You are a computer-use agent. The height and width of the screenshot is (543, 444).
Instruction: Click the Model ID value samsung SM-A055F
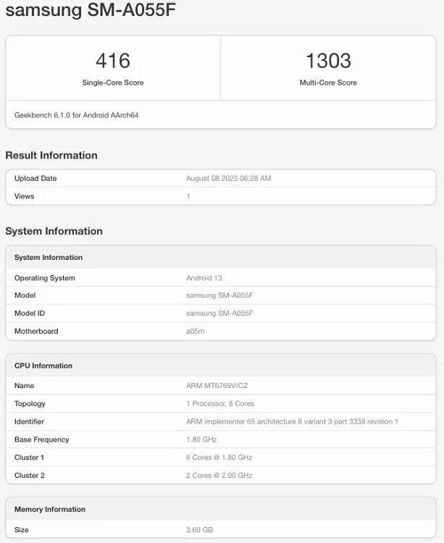click(218, 313)
